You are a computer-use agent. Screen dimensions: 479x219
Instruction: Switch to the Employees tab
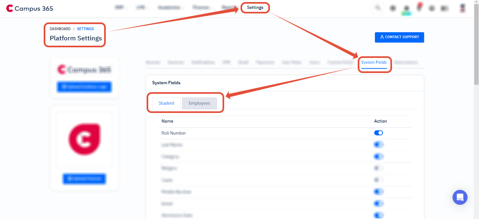pos(200,103)
